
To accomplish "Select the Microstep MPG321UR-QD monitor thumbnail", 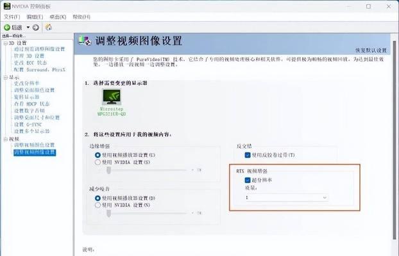I will 112,102.
